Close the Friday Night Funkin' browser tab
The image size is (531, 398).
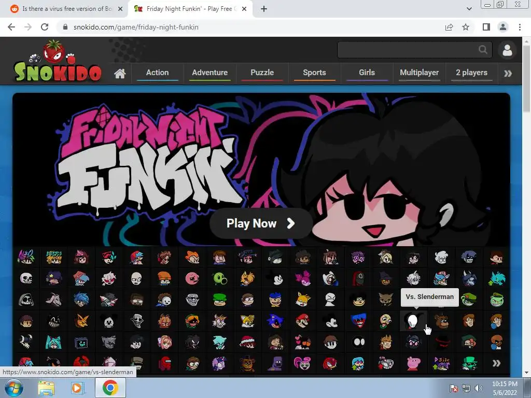point(244,9)
